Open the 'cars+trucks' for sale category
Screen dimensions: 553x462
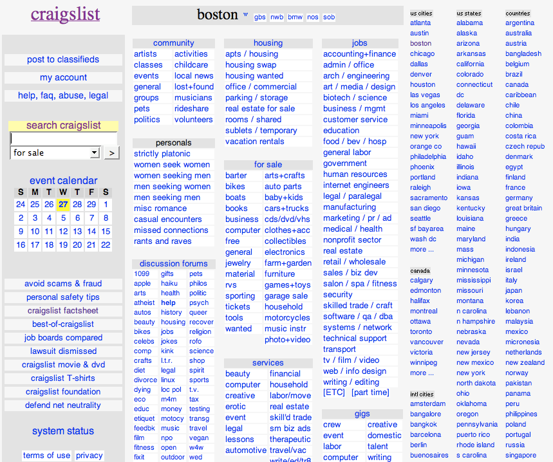[286, 208]
